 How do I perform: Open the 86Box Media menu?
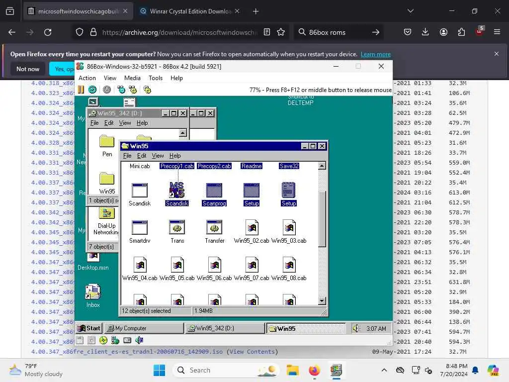tap(132, 78)
